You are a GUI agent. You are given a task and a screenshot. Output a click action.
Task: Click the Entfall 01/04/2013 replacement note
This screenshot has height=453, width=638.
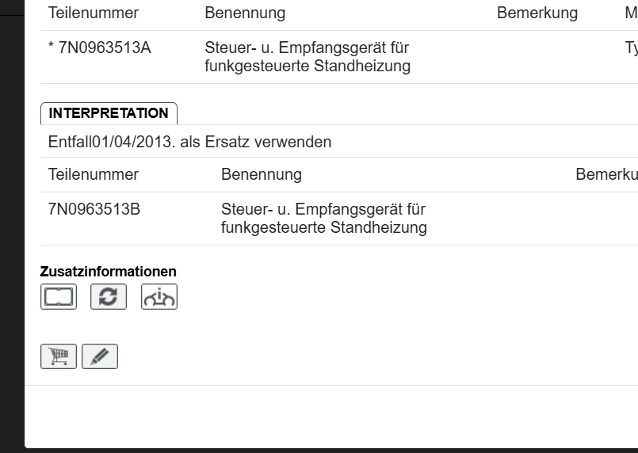click(x=190, y=143)
